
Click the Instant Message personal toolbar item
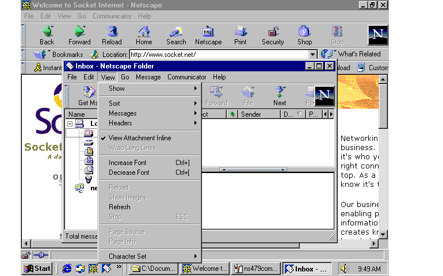[47, 67]
